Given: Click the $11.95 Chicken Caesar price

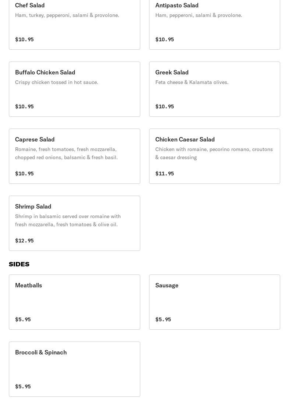Looking at the screenshot, I should [x=165, y=174].
